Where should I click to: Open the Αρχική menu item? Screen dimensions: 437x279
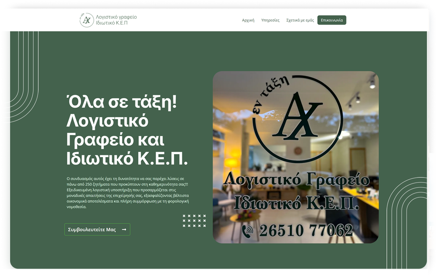click(x=248, y=20)
